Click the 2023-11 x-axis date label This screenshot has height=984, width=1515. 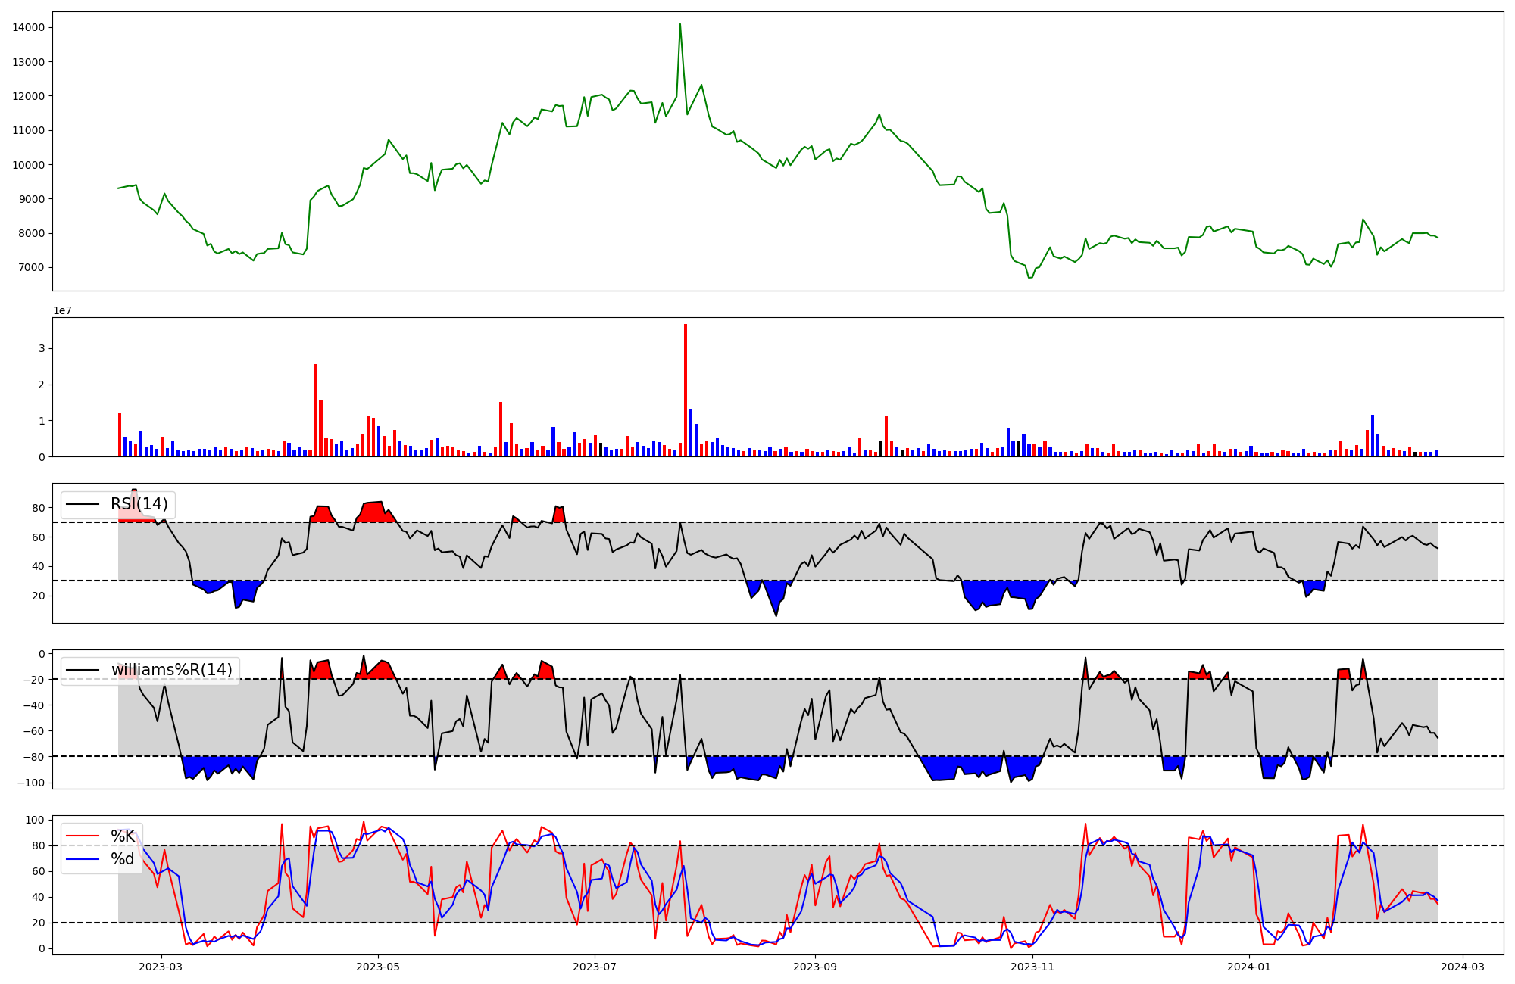coord(1032,967)
